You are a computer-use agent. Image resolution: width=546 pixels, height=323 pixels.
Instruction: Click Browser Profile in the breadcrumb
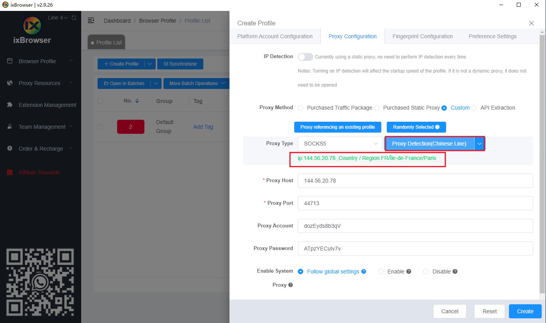pyautogui.click(x=158, y=21)
